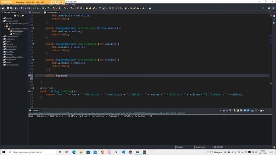Viewport: 276px width, 155px height.
Task: Minimize the Console view panel
Action: 267,111
